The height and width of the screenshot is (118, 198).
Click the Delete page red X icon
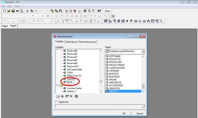(x=75, y=11)
